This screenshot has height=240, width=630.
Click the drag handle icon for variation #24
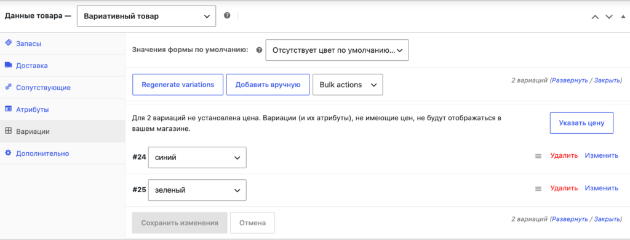pos(538,157)
